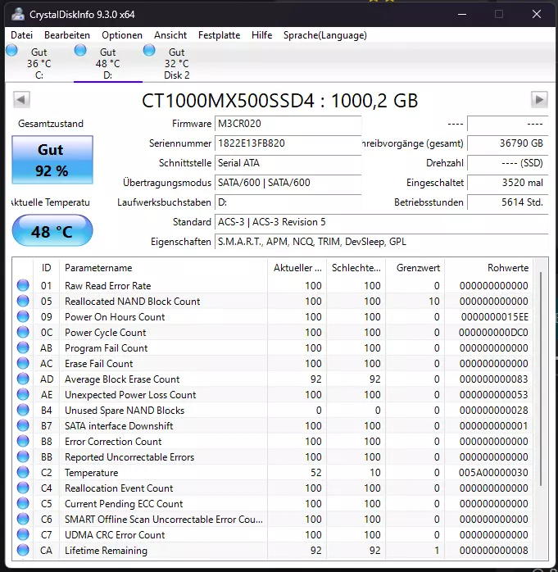Click the Firmware field M3CR020
Image resolution: width=558 pixels, height=572 pixels.
[x=288, y=124]
